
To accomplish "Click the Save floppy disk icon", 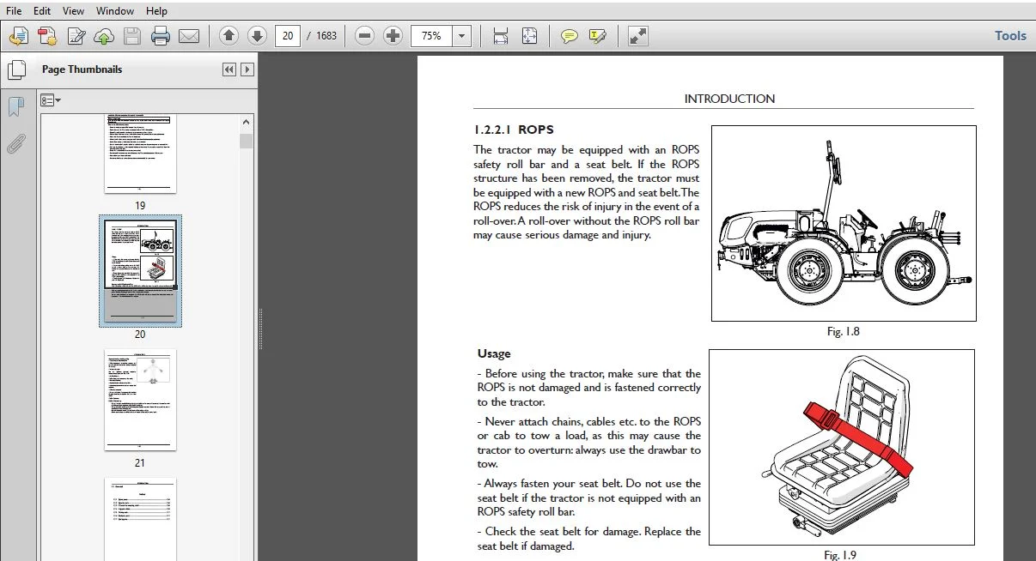I will pos(131,36).
